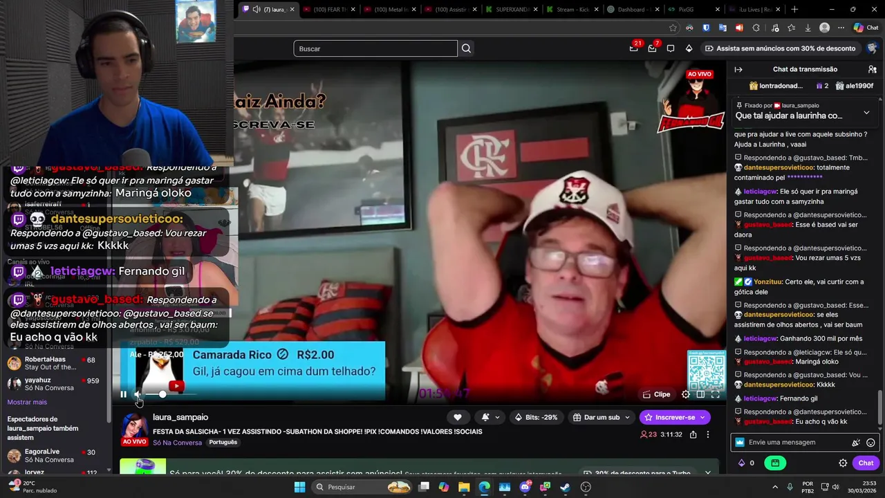
Task: Open the video player settings gear
Action: pos(685,394)
